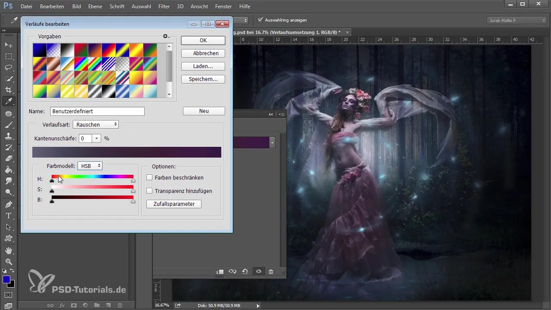Select the Healing Brush tool
551x310 pixels.
coord(9,114)
